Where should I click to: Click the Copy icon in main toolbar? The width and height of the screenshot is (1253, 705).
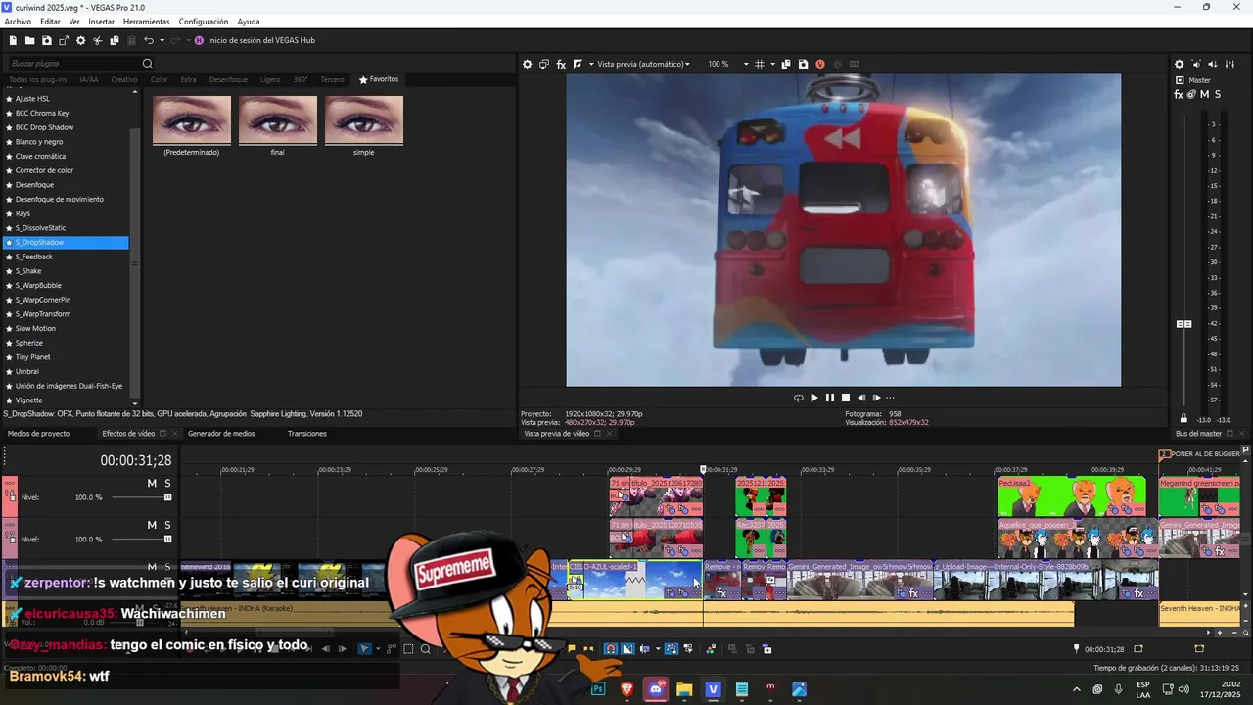click(x=115, y=40)
